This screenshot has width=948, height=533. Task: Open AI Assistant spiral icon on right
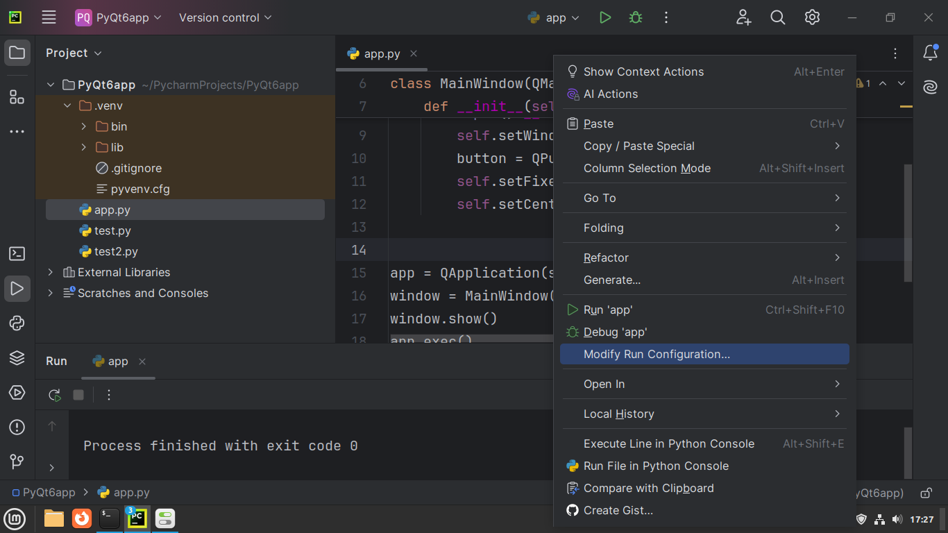(x=930, y=87)
